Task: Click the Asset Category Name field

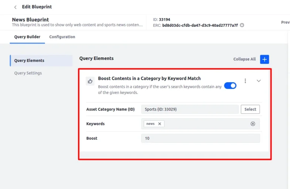Action: click(190, 109)
